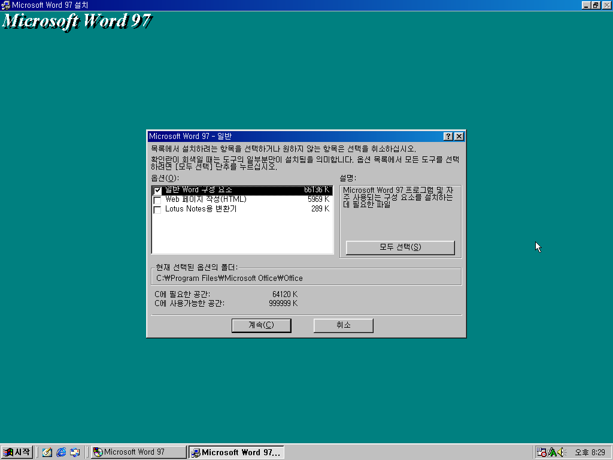The image size is (613, 460).
Task: Click the 64120 K required space value
Action: click(x=284, y=294)
